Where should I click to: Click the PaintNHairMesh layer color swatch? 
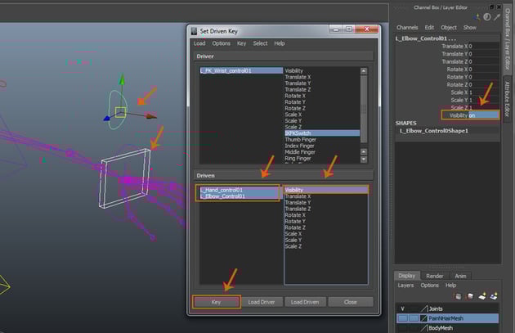click(x=423, y=317)
